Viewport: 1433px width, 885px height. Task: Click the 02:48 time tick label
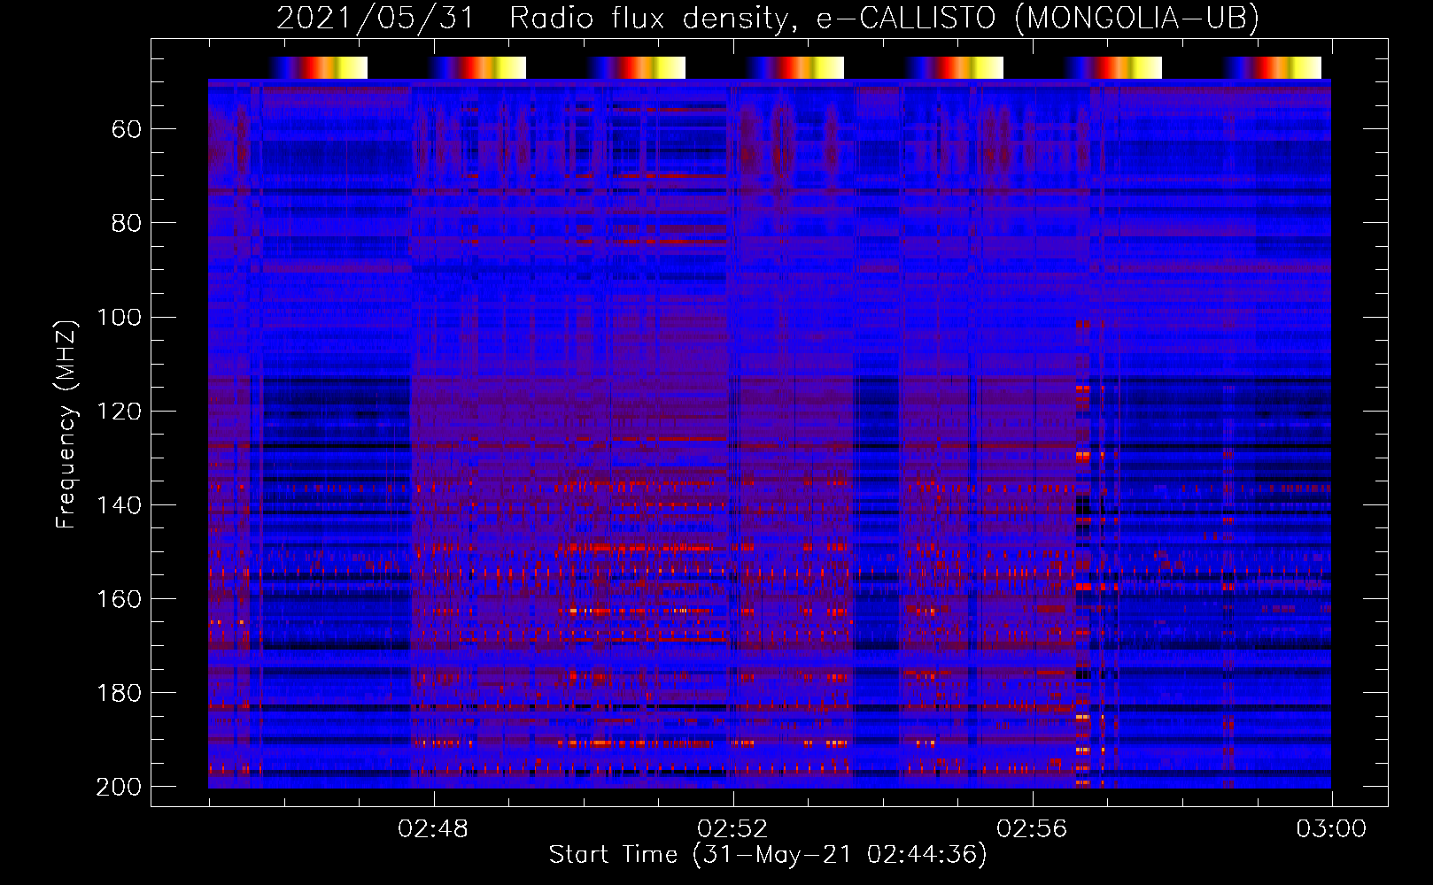(x=433, y=829)
